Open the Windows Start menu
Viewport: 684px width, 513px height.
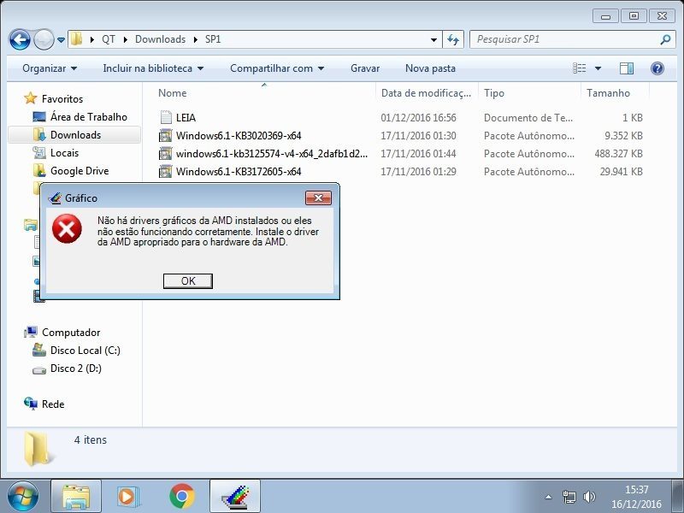[23, 496]
